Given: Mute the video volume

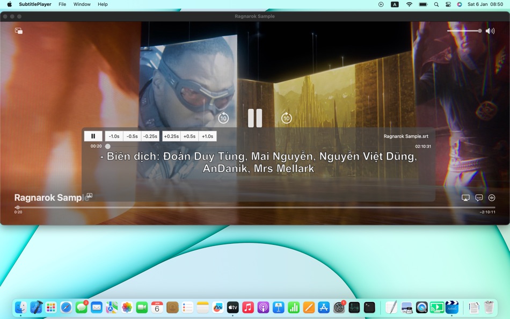Looking at the screenshot, I should point(490,31).
